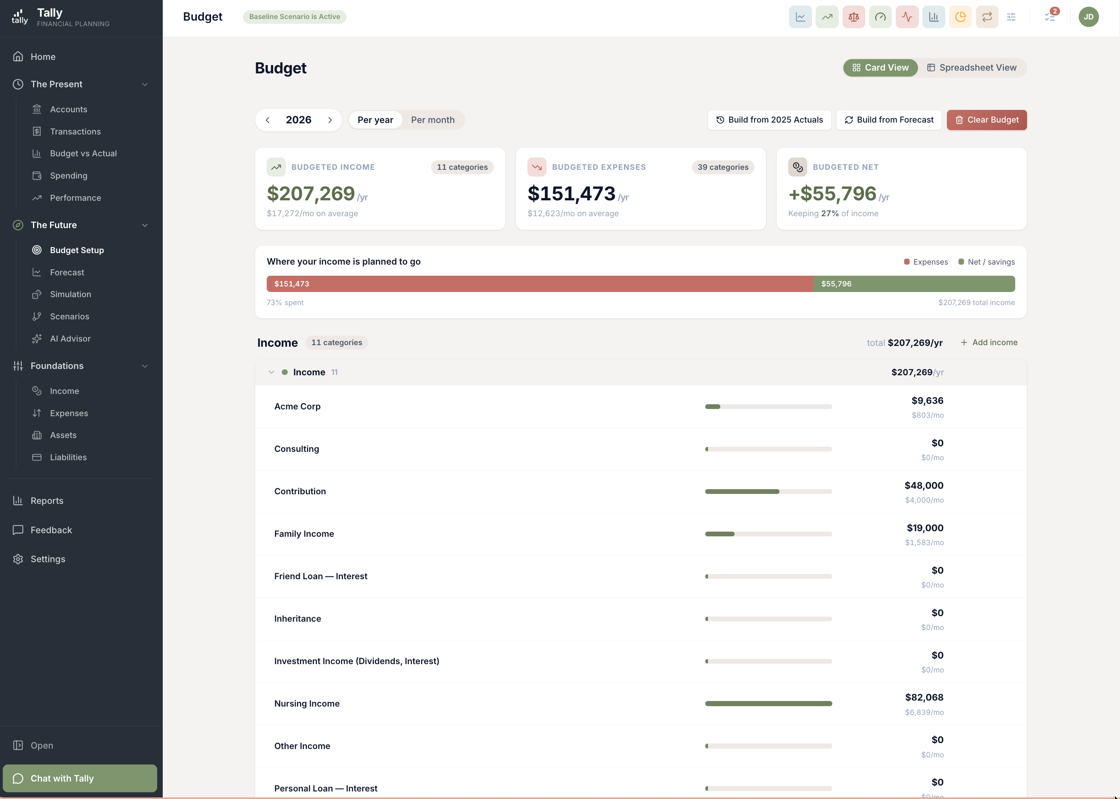
Task: Select Per month amounts
Action: click(433, 120)
